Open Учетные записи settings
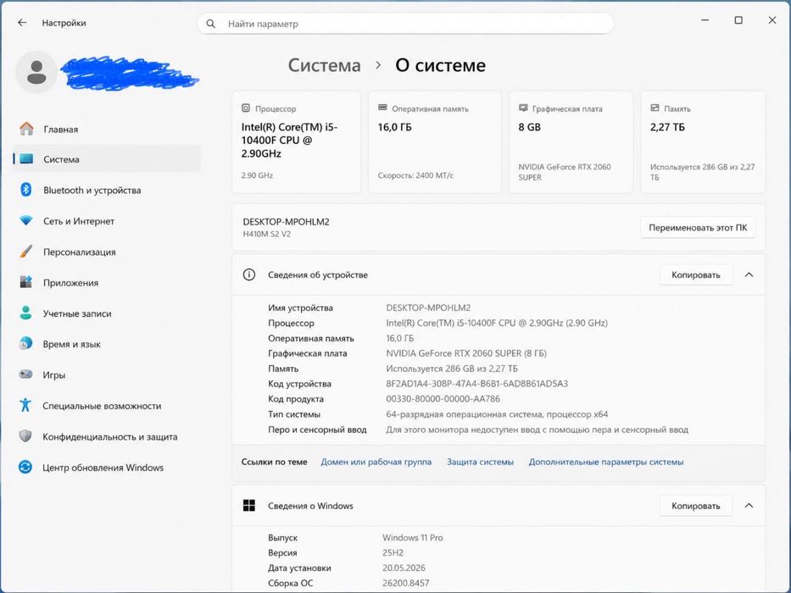The height and width of the screenshot is (593, 791). [107, 313]
